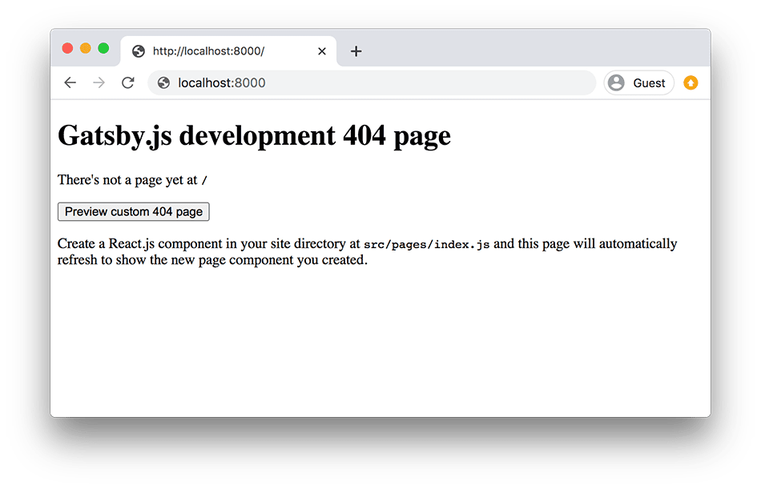Click the Gatsby.js development 404 page heading
The height and width of the screenshot is (489, 761).
coord(254,135)
